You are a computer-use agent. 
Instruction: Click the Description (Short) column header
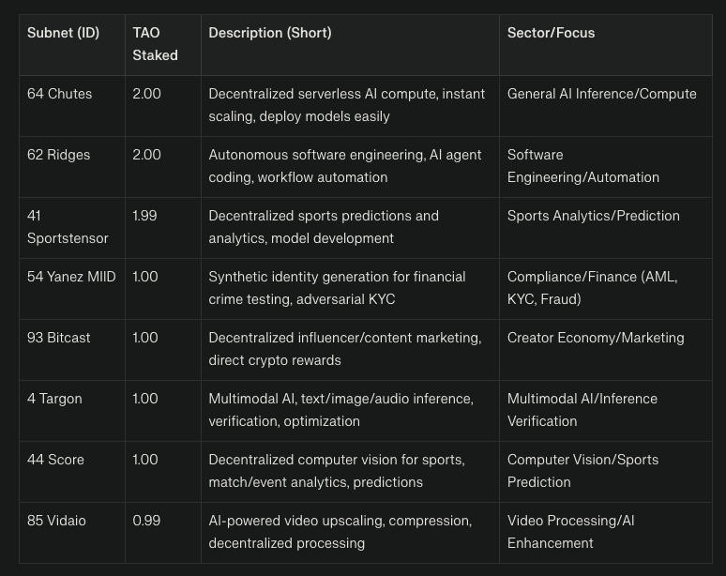[x=269, y=33]
